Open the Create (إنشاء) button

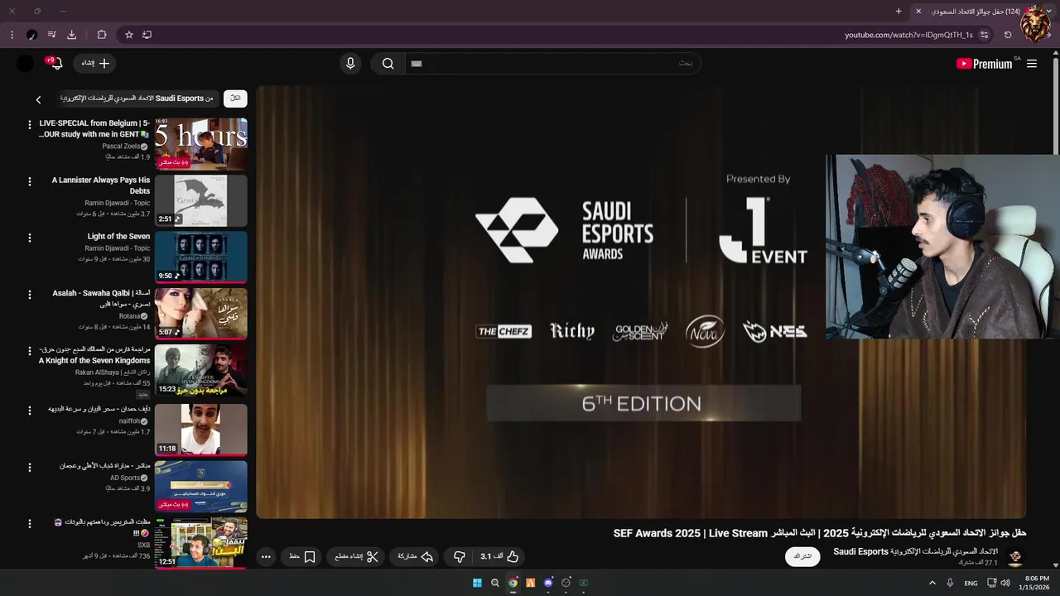coord(96,64)
